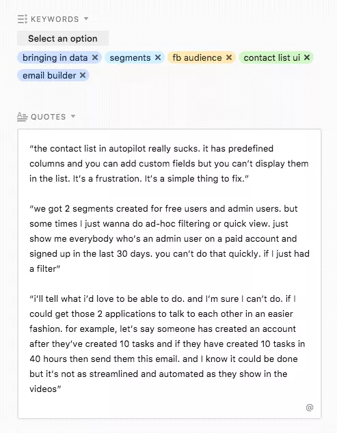Expand the QUOTES field dropdown arrow
The image size is (337, 433).
(x=73, y=116)
